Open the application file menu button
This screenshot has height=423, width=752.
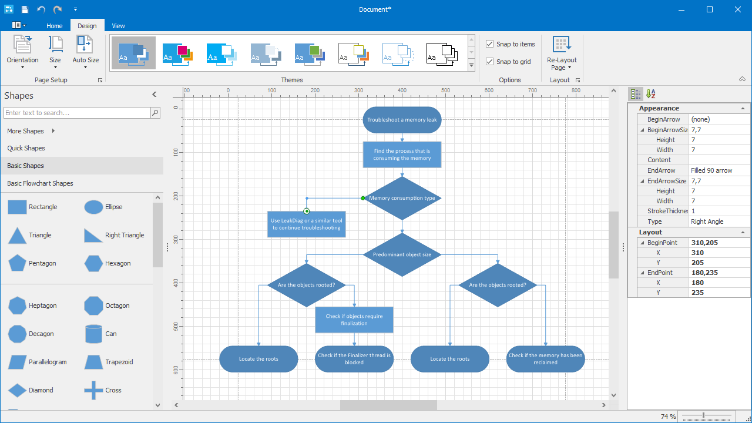(x=19, y=25)
